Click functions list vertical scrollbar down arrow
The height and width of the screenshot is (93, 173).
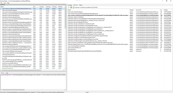65,69
